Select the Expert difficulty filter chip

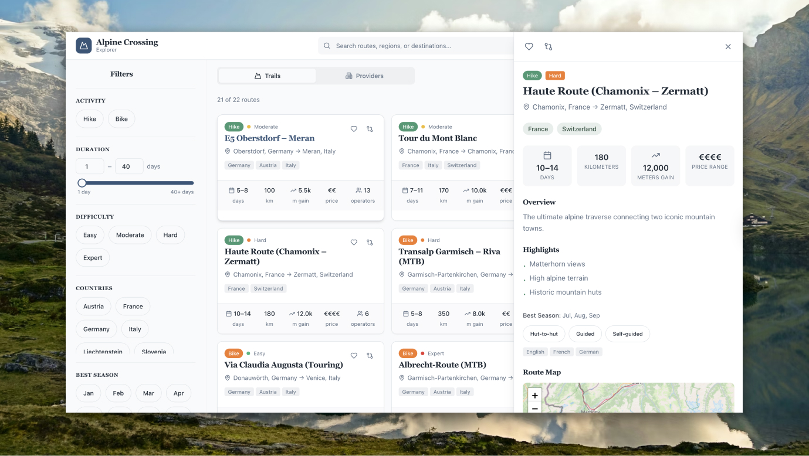[93, 258]
